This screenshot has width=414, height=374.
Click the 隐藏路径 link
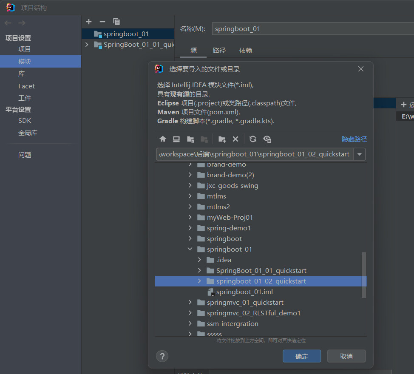coord(354,139)
